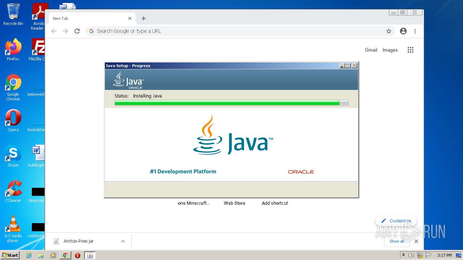Open the Web Store shortcut
463x260 pixels.
coord(234,203)
